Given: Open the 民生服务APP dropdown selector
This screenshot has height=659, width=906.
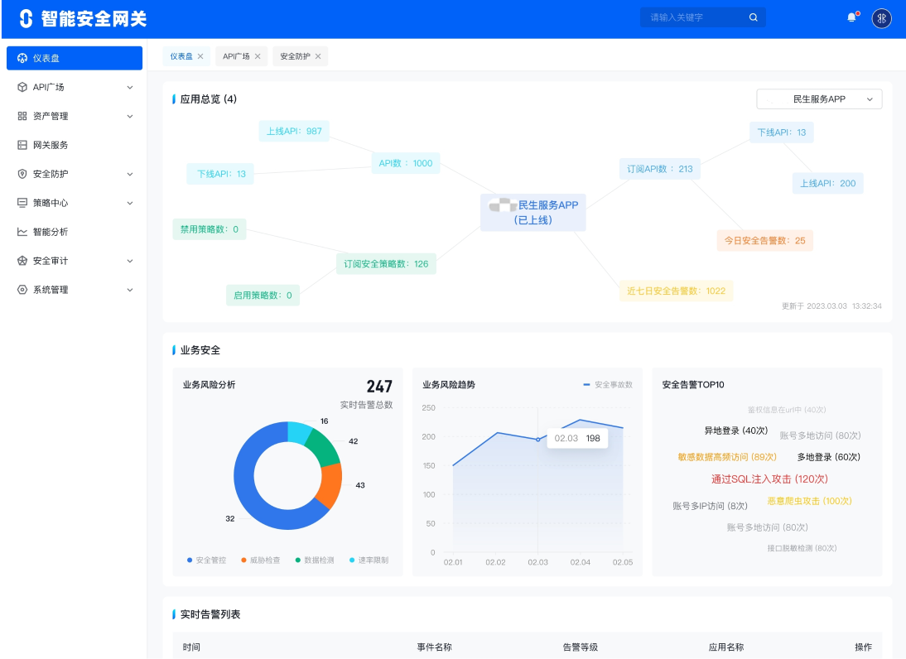Looking at the screenshot, I should [x=818, y=99].
